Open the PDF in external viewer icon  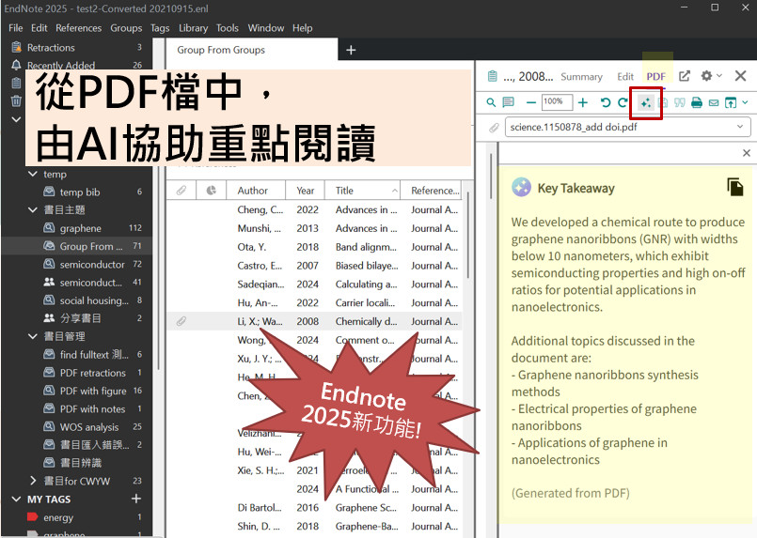point(731,102)
